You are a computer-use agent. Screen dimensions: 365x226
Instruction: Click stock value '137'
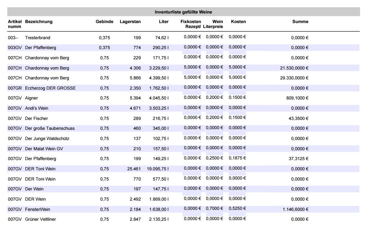pyautogui.click(x=137, y=139)
